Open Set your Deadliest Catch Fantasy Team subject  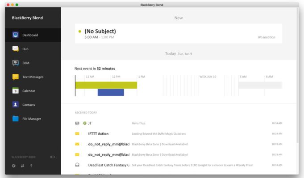pyautogui.click(x=192, y=165)
